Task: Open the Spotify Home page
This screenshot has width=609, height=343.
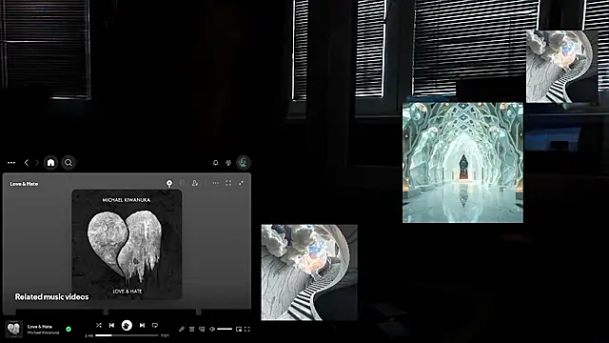Action: pos(50,163)
